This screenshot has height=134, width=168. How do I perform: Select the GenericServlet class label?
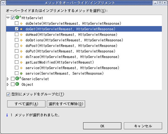(35, 79)
